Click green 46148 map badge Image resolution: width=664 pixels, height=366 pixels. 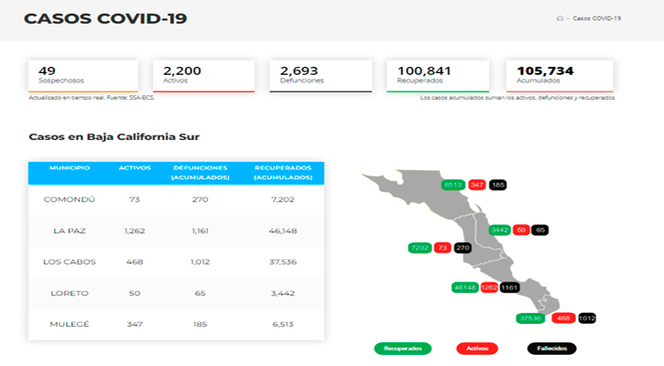465,287
